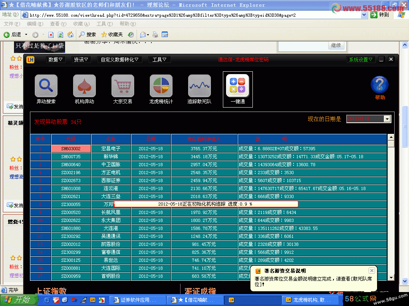Click the 继续 button on the webpage
The image size is (409, 306).
[x=336, y=45]
